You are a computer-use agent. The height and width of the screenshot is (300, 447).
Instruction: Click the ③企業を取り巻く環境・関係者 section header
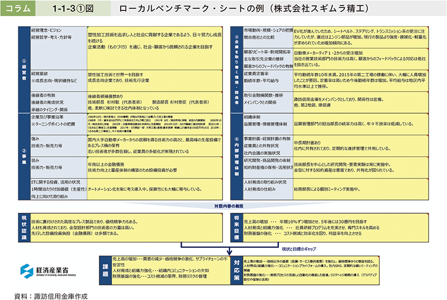pyautogui.click(x=237, y=69)
